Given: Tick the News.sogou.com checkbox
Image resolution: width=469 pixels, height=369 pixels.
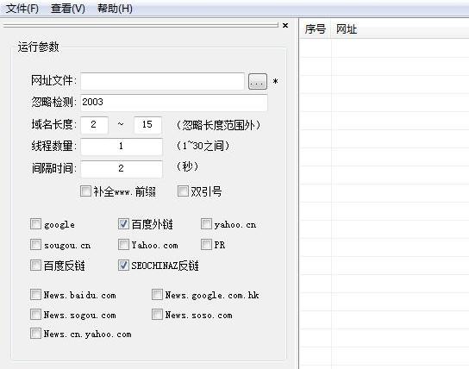Looking at the screenshot, I should point(35,315).
